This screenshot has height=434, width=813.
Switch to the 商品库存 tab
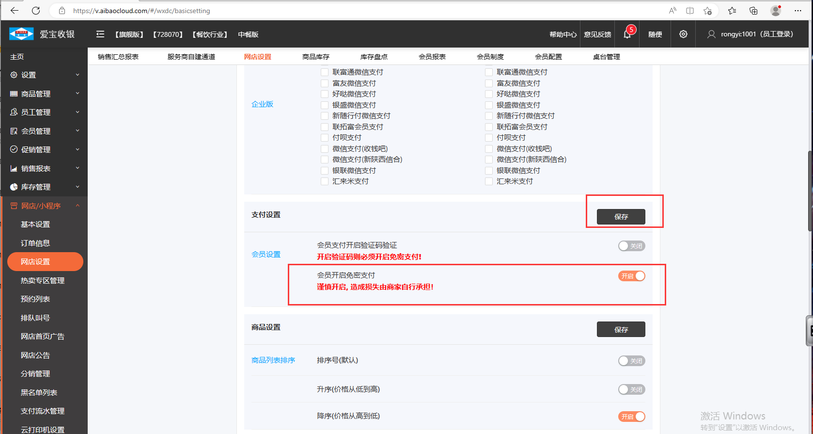pyautogui.click(x=315, y=57)
